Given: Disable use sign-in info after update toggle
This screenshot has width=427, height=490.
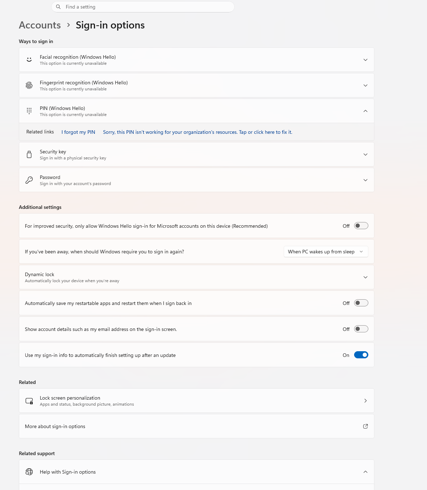Looking at the screenshot, I should pos(361,355).
